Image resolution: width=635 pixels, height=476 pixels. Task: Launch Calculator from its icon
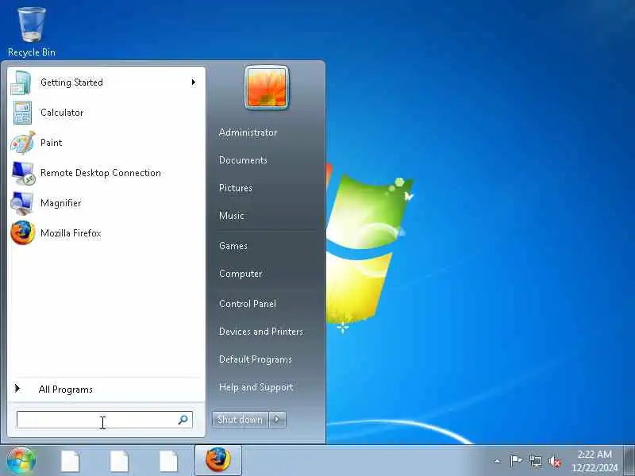click(22, 113)
